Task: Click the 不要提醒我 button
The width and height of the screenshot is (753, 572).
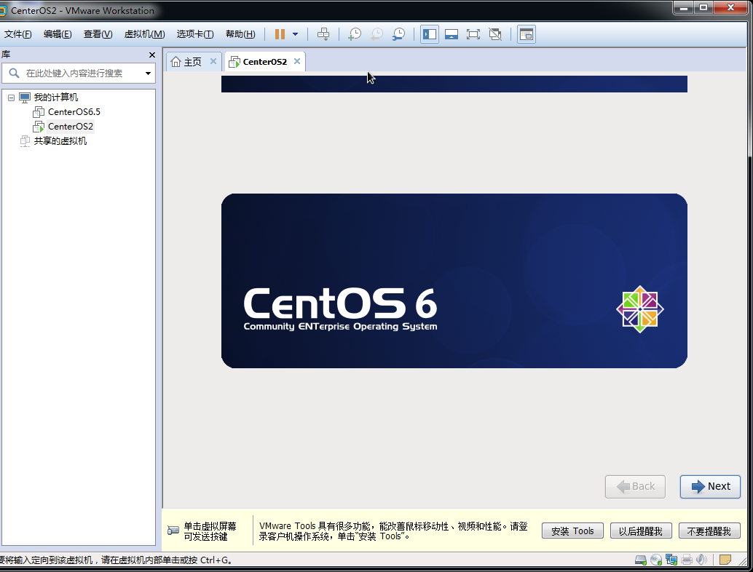Action: click(709, 531)
